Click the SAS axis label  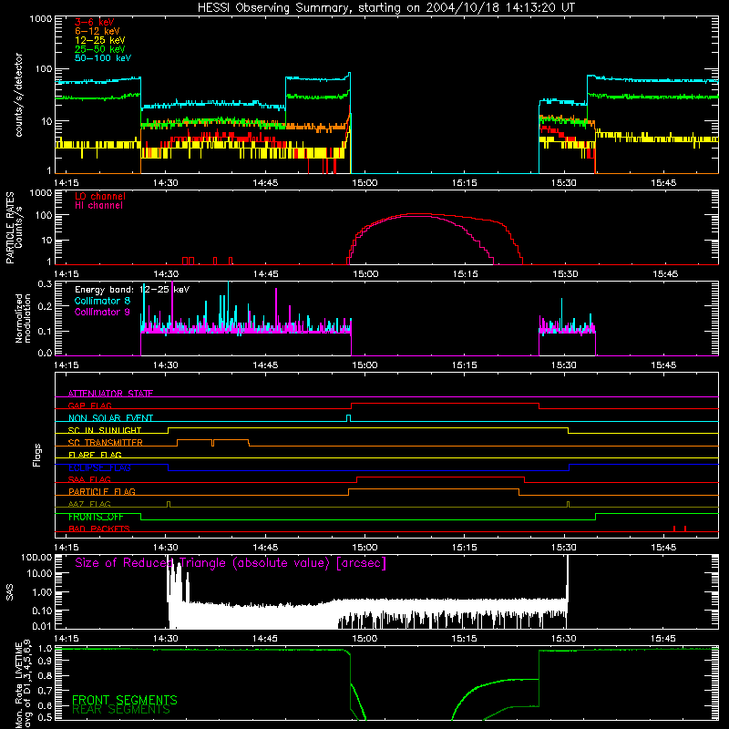point(10,592)
